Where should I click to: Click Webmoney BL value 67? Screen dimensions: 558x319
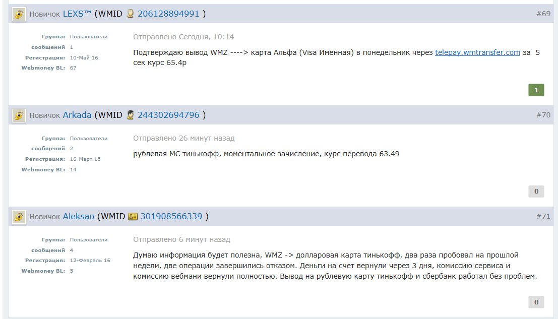73,68
